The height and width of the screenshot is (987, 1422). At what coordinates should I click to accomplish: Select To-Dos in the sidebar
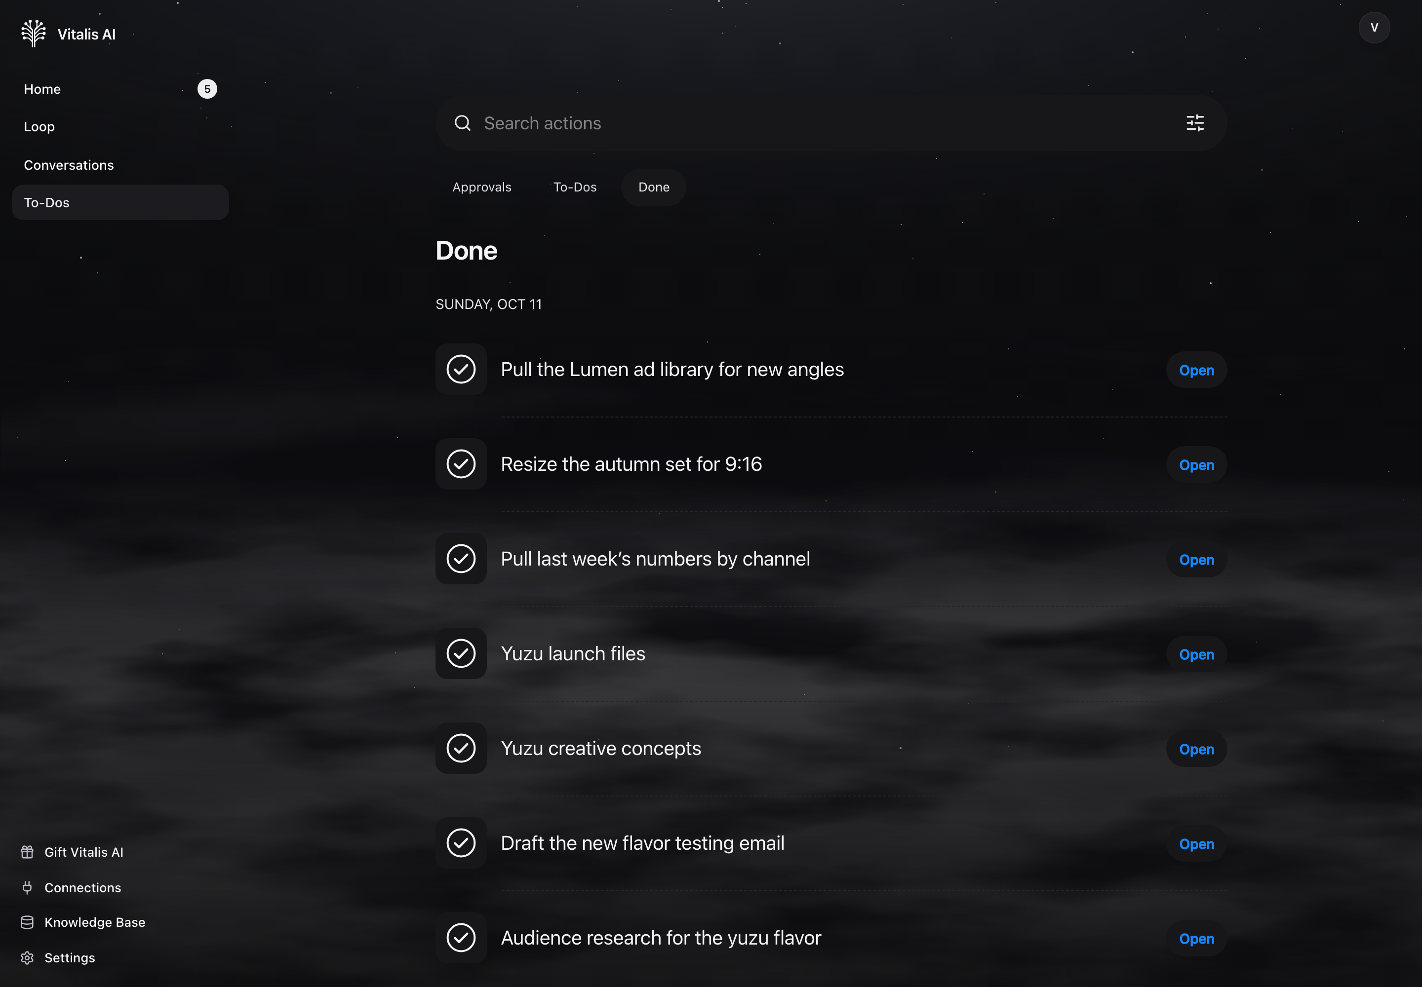(120, 202)
